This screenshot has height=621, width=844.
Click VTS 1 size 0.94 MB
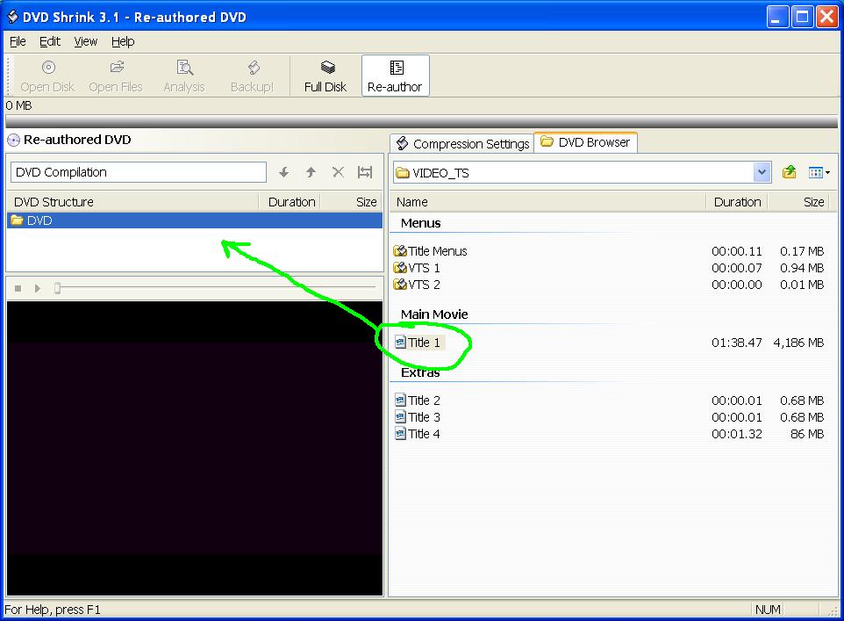(x=802, y=268)
